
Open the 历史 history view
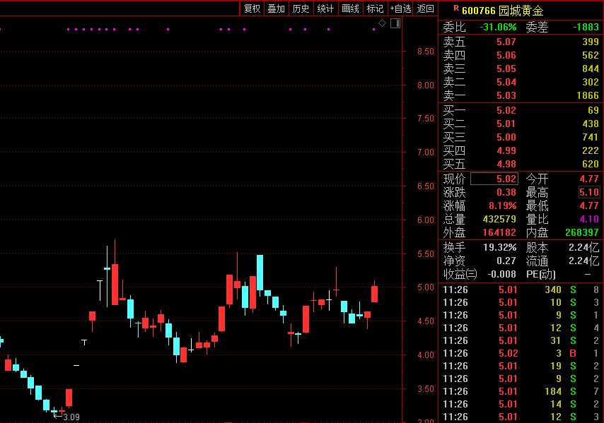[x=301, y=8]
